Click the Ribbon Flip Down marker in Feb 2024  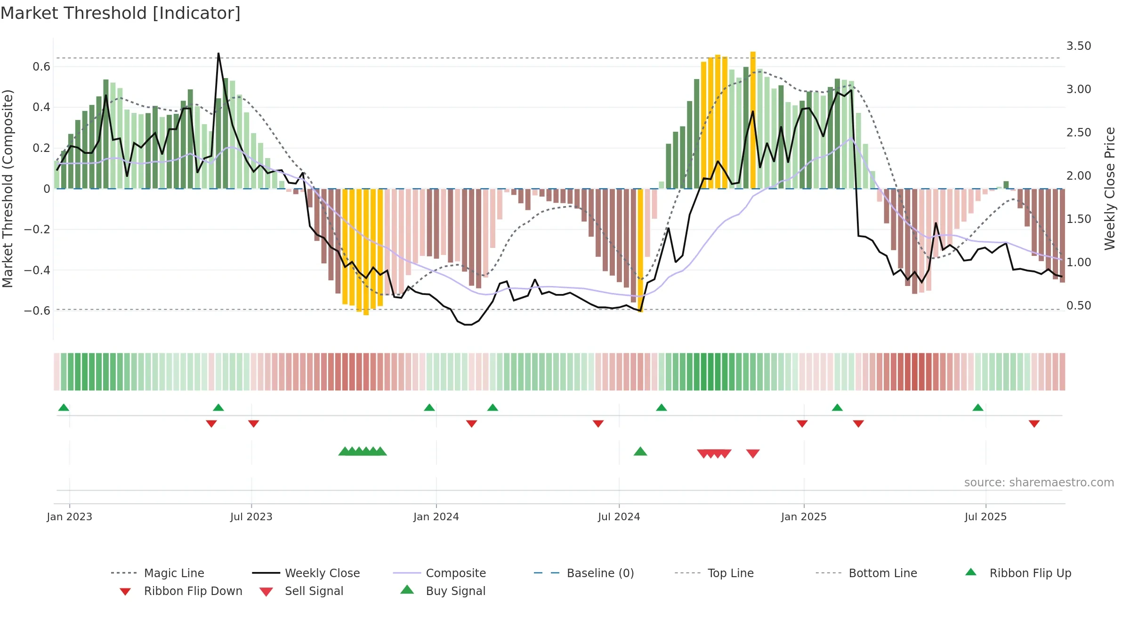click(472, 424)
